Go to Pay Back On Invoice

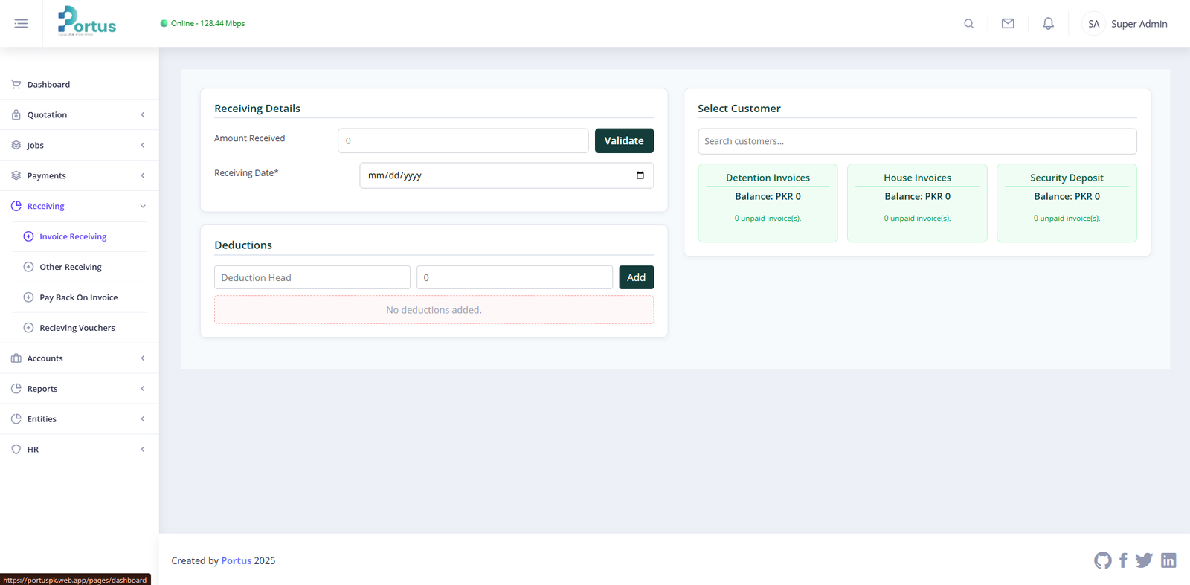(79, 297)
